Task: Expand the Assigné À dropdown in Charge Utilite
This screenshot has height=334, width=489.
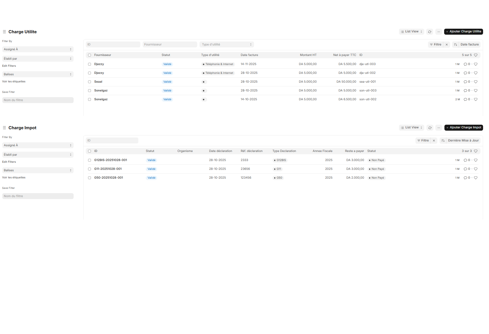Action: tap(38, 49)
